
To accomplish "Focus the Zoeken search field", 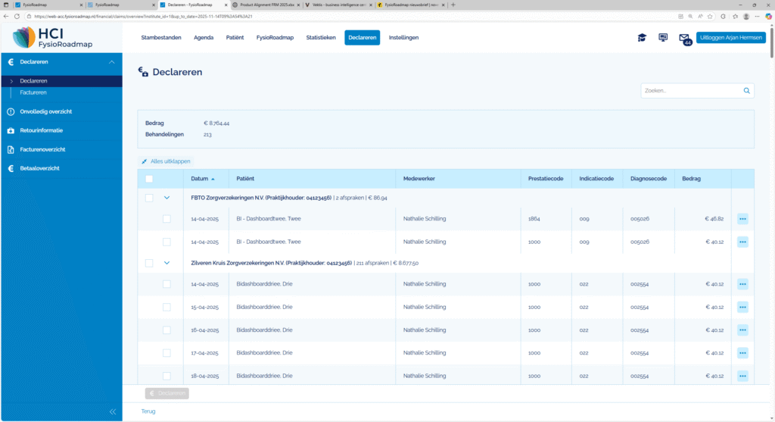I will pos(689,91).
